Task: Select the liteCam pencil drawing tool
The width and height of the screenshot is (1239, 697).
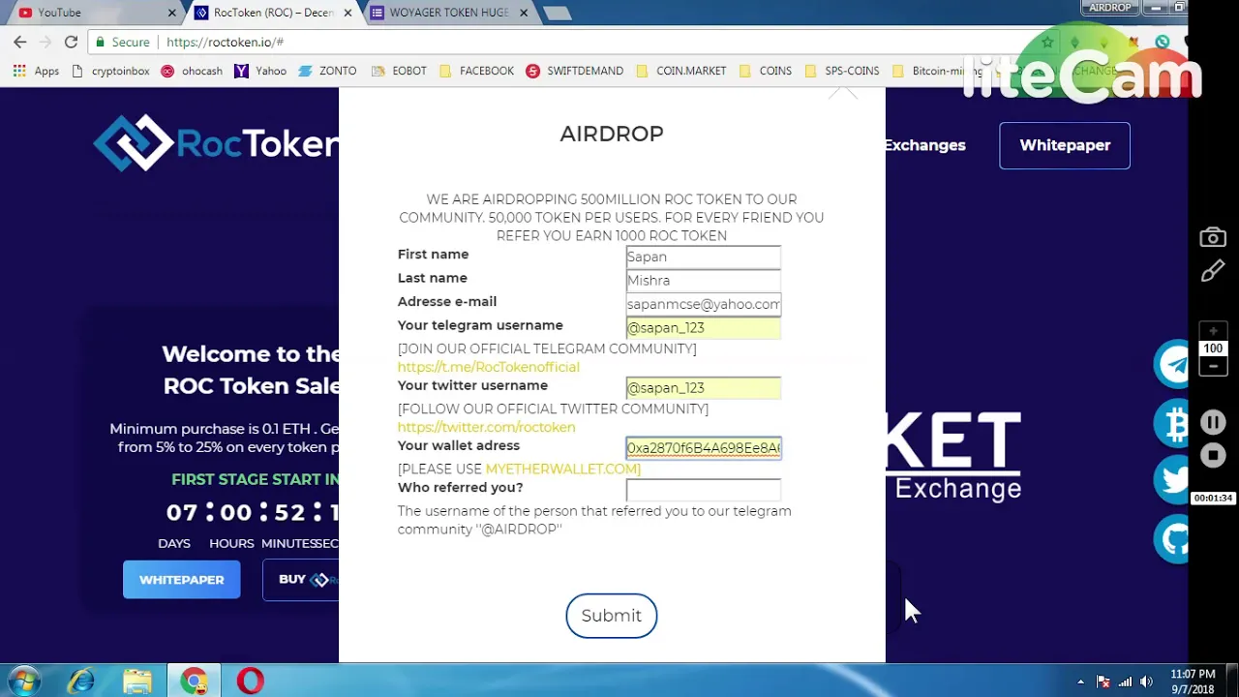Action: click(1213, 272)
